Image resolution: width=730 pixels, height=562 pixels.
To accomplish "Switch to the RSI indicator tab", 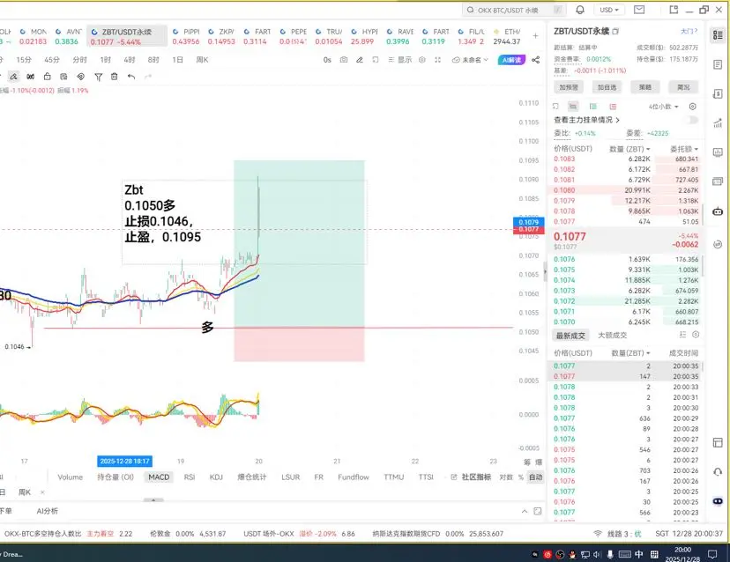I will tap(190, 477).
